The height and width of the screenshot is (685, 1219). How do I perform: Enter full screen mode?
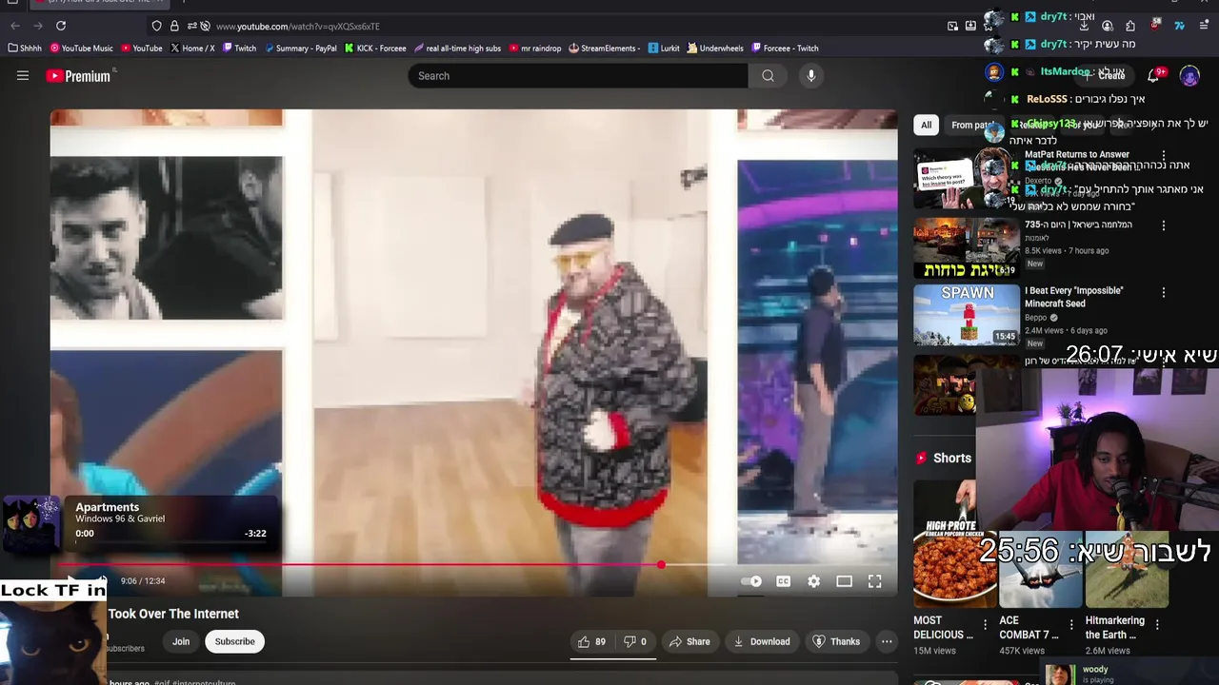click(x=874, y=581)
